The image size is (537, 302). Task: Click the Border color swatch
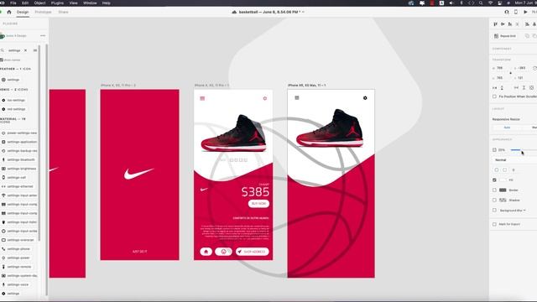click(503, 190)
